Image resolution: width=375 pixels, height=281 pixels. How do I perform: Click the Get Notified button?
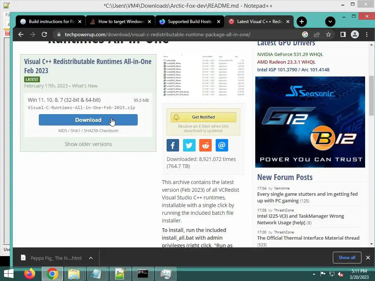(x=203, y=117)
